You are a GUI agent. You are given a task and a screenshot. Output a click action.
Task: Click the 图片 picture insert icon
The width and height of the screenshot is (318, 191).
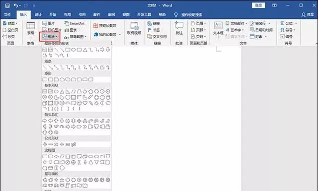tap(48, 23)
